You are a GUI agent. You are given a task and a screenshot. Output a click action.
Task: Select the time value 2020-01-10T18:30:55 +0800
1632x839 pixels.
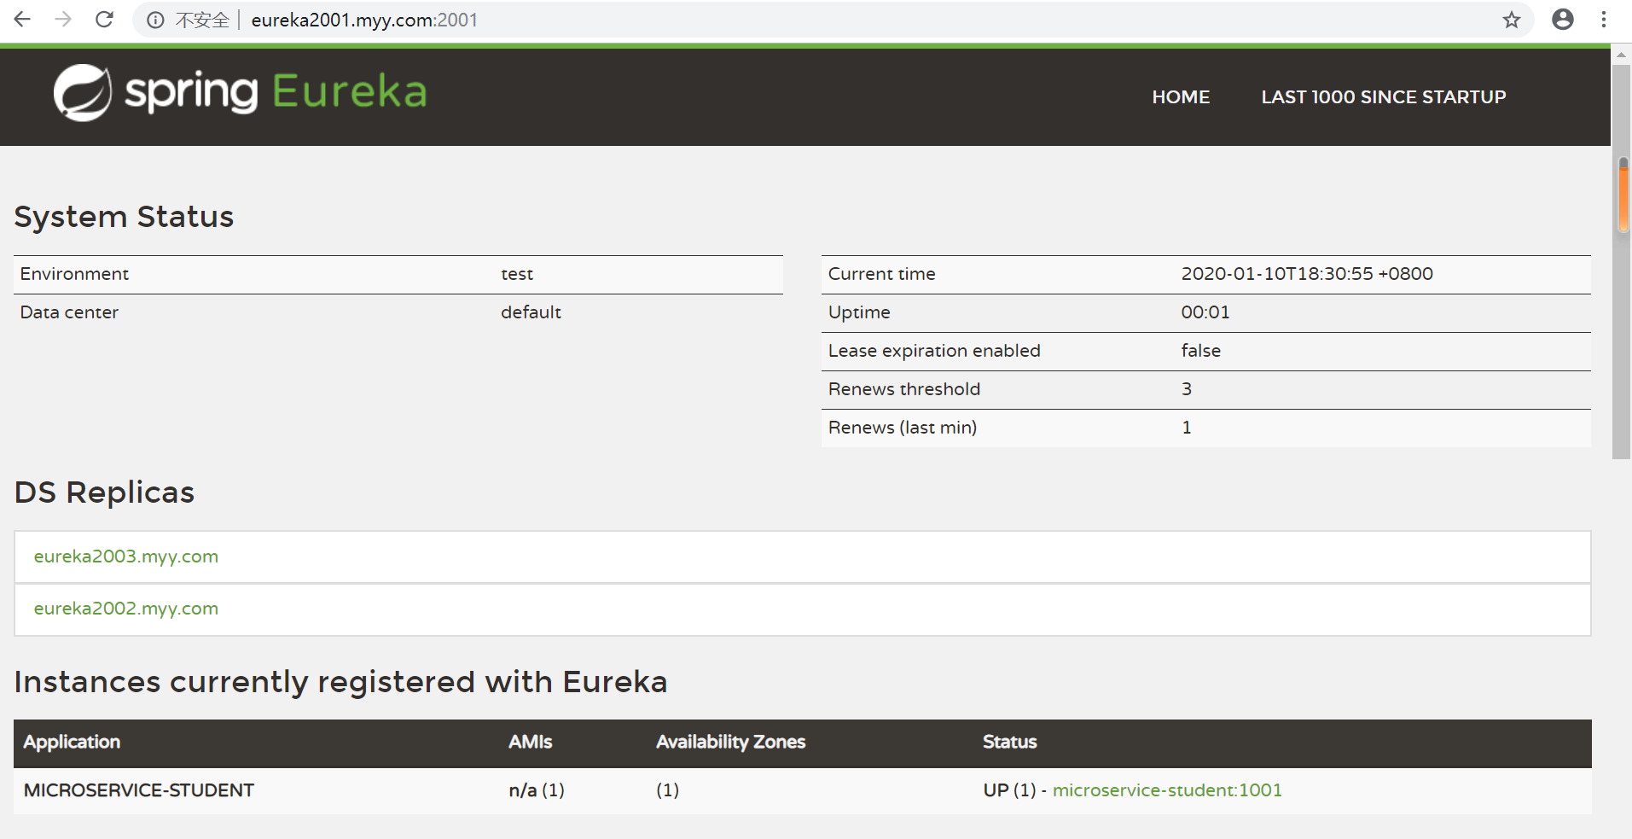point(1307,274)
